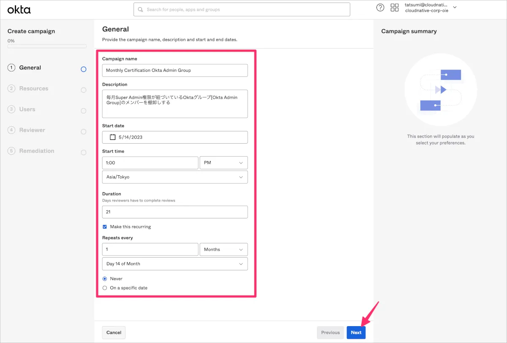Open the Months interval dropdown
507x343 pixels.
223,250
